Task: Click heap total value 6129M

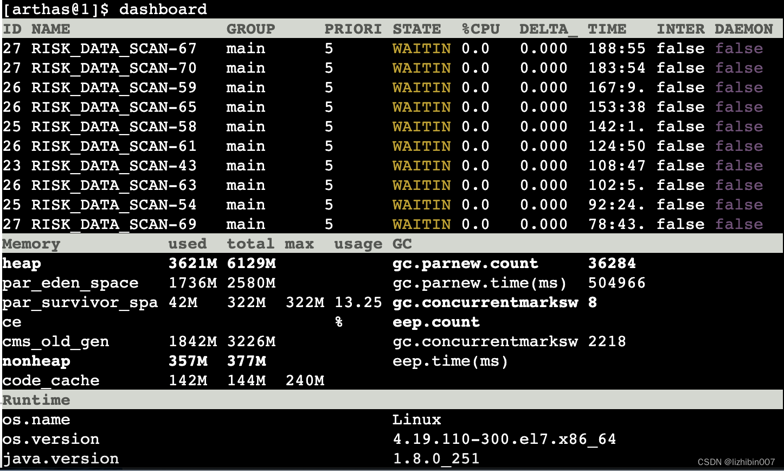Action: (251, 263)
